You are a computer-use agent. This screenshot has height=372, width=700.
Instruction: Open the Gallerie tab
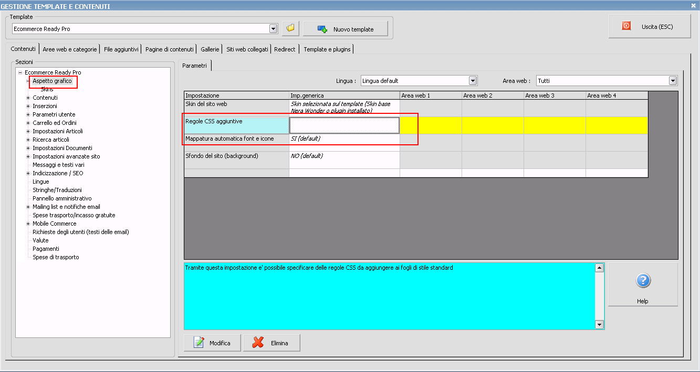pos(210,49)
